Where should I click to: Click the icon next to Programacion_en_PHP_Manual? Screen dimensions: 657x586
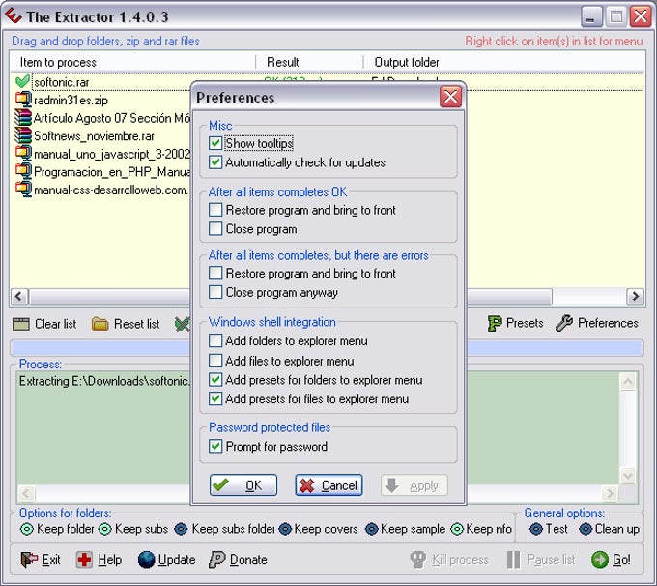23,172
